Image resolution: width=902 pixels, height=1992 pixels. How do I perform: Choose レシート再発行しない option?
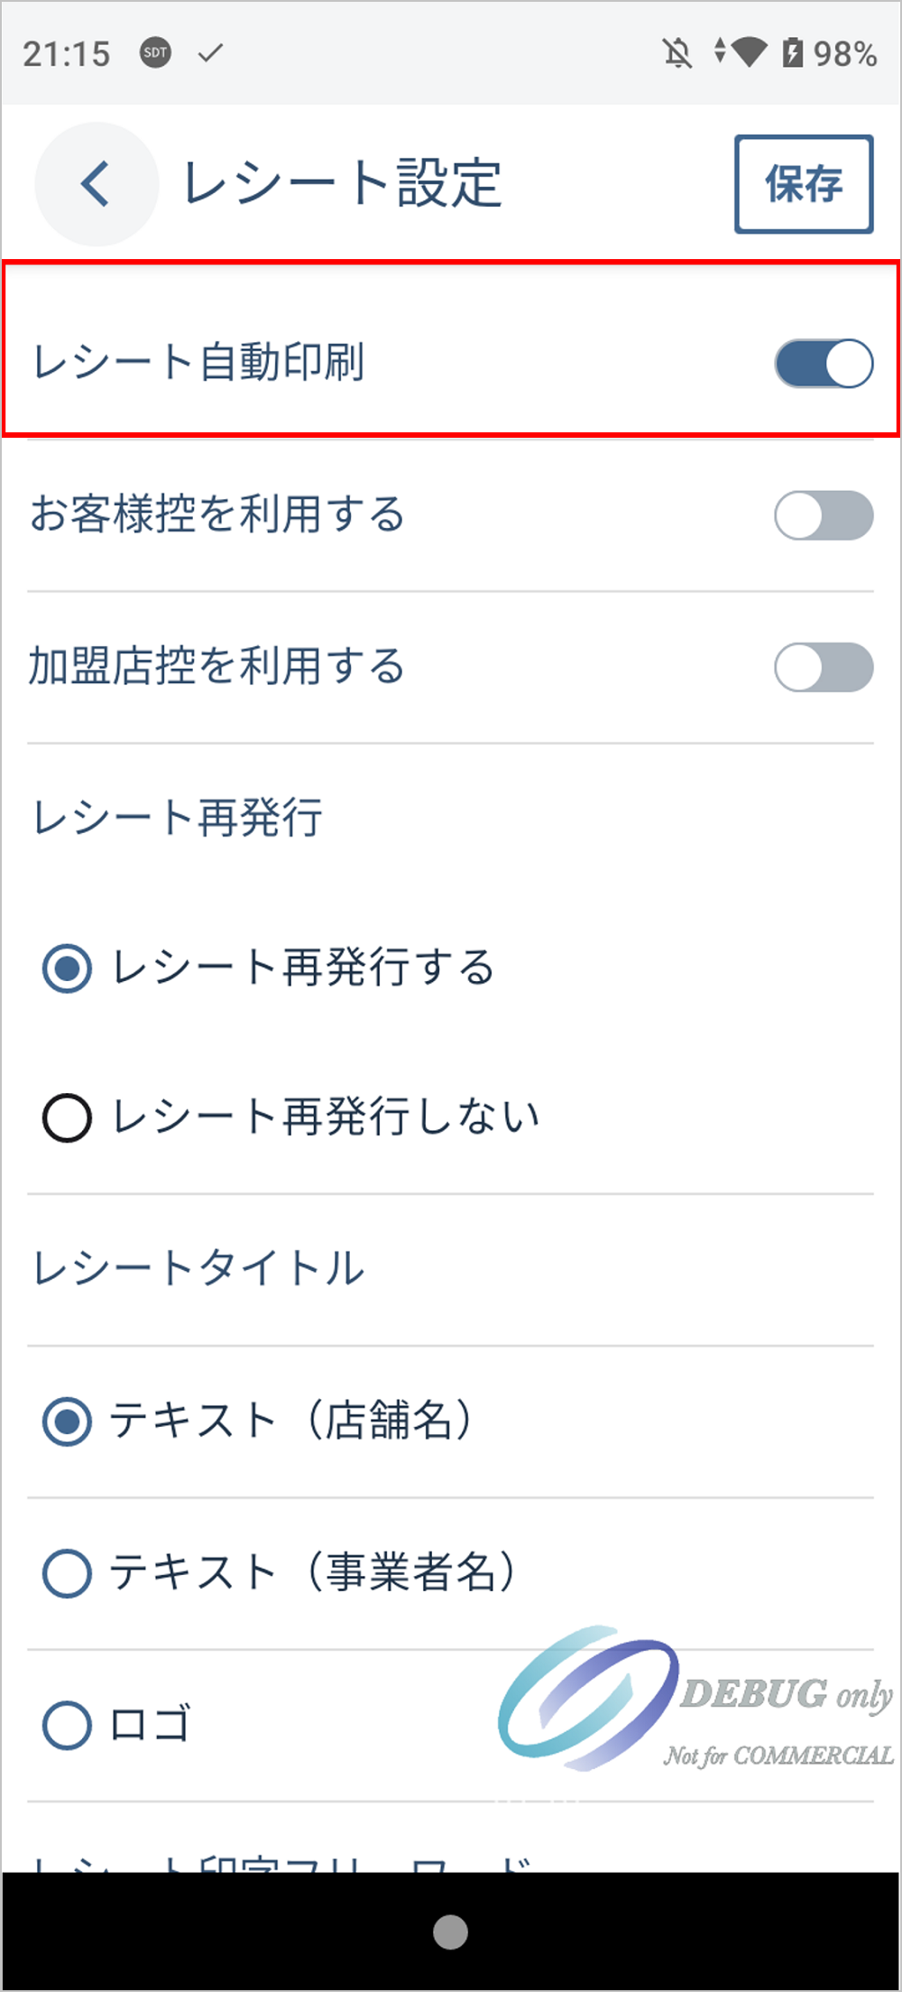point(67,1118)
